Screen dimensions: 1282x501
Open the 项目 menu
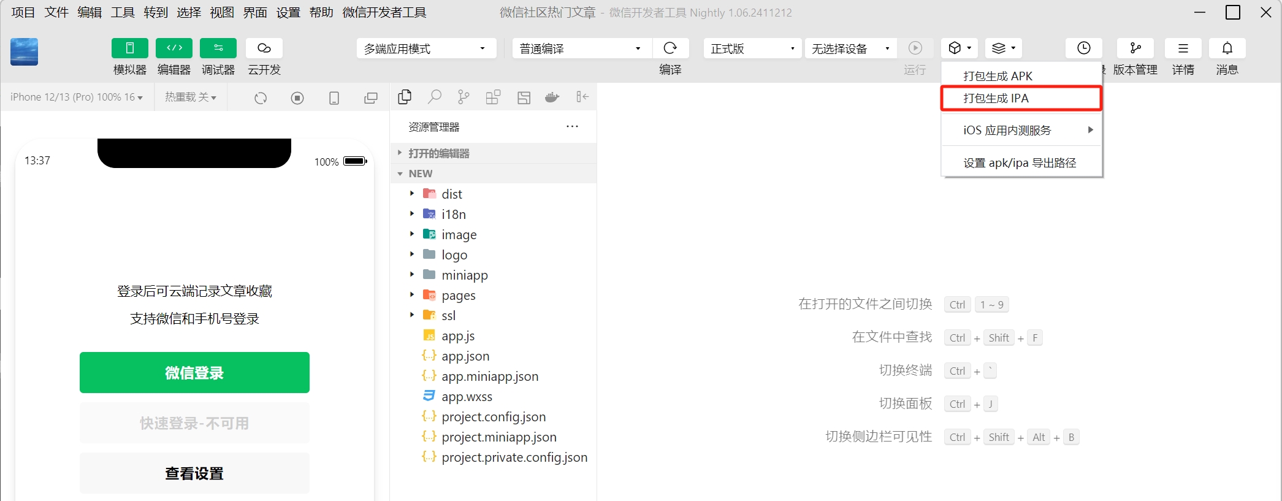pyautogui.click(x=23, y=12)
